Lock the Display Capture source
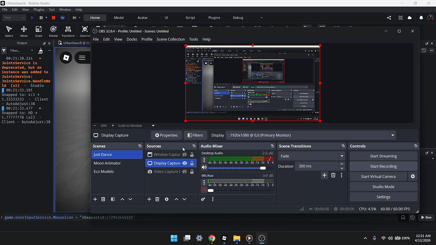Viewport: 436px width, 245px height. point(192,163)
